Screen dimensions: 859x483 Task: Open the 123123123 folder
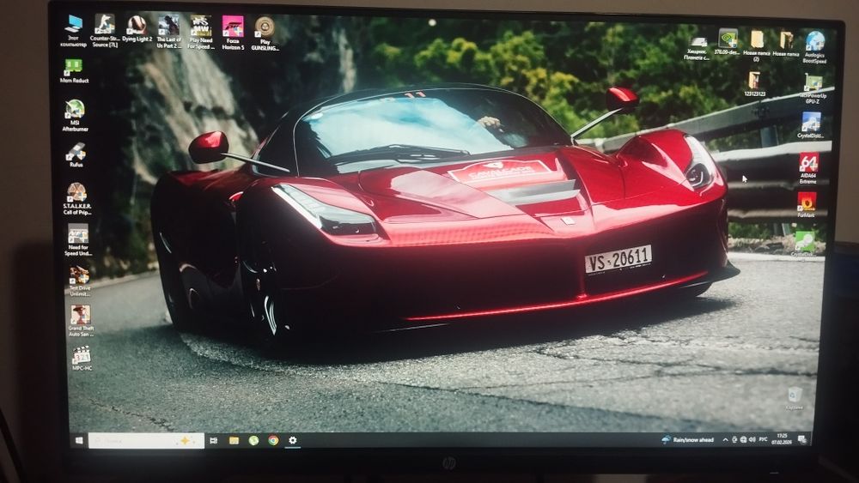(x=754, y=84)
